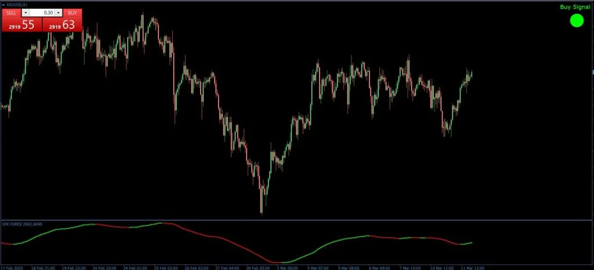
Task: Click the 25 Feb 02:00 time label
Action: tap(165, 268)
